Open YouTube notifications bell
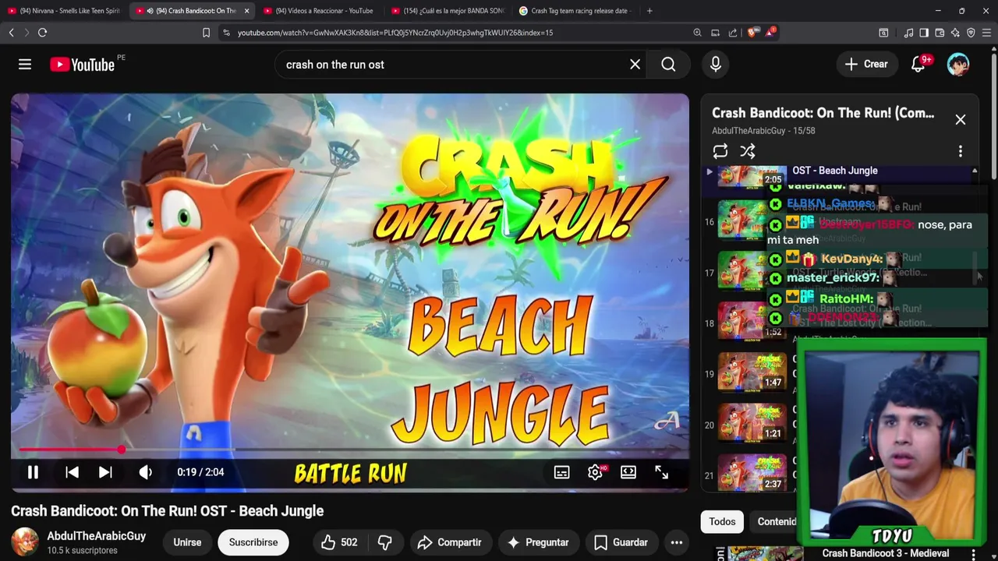998x561 pixels. pos(918,65)
